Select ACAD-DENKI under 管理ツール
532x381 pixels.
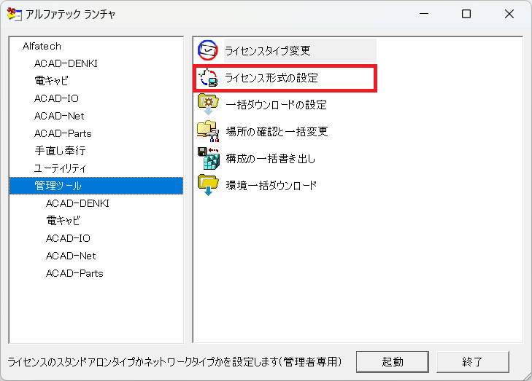(x=77, y=203)
